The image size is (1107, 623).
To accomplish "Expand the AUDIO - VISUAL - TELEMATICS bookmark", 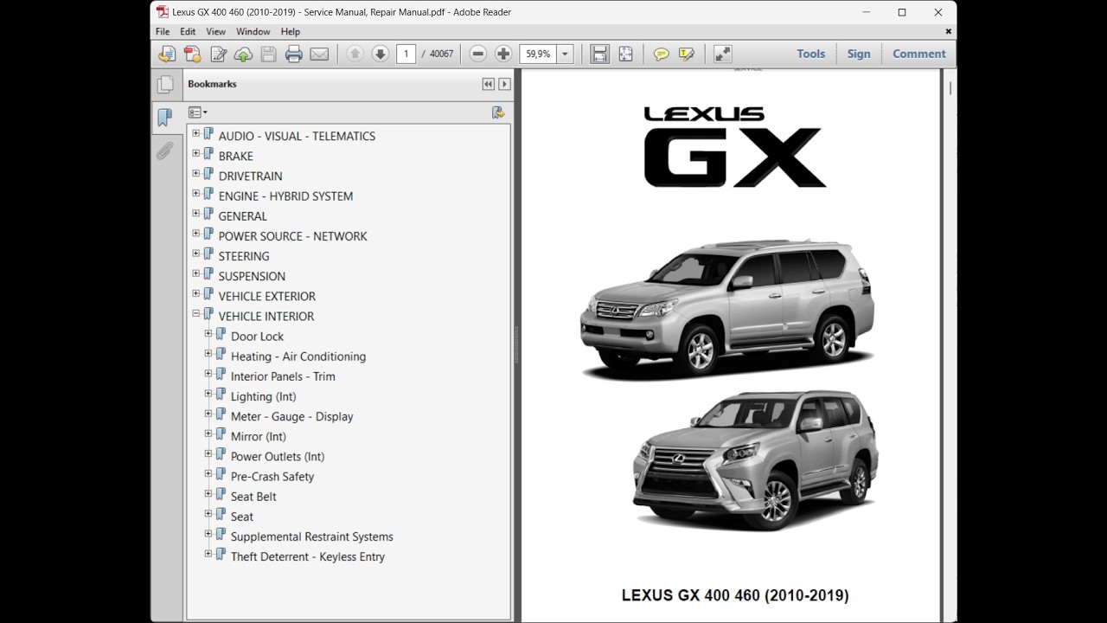I will 196,134.
